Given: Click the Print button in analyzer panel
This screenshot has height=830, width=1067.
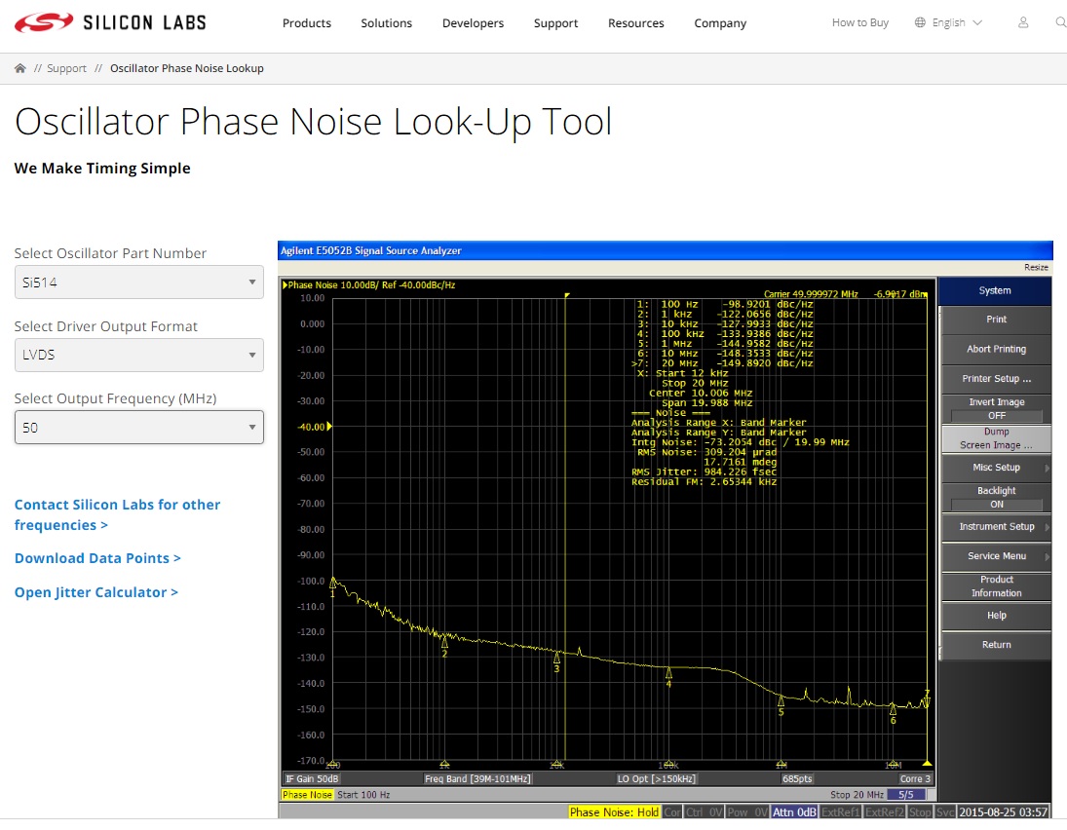Looking at the screenshot, I should (x=996, y=320).
